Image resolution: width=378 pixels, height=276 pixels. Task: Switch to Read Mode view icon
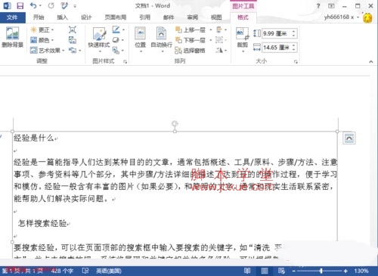[247, 271]
